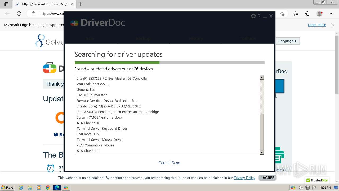Image resolution: width=339 pixels, height=191 pixels.
Task: Open Edge tab actions menu icon
Action: pyautogui.click(x=6, y=4)
